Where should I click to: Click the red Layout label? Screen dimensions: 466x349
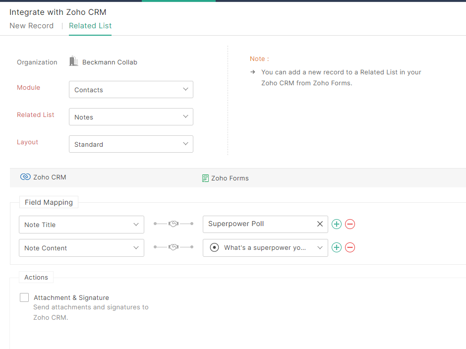pos(27,142)
